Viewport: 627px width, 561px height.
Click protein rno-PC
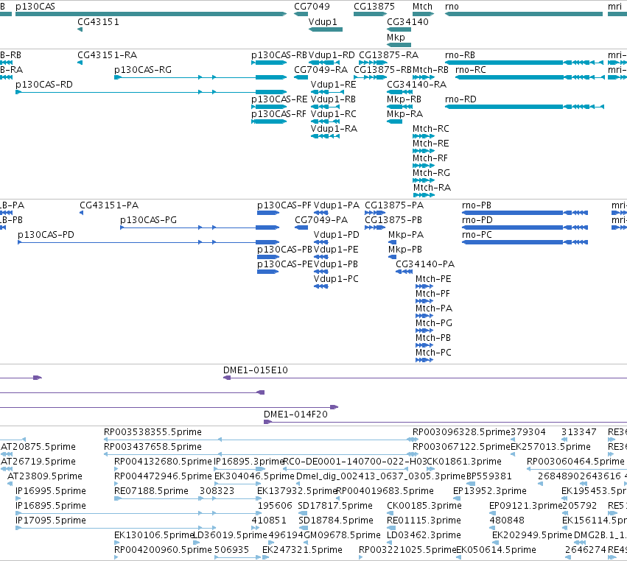[477, 235]
